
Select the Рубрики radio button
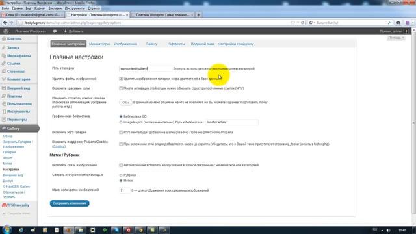coord(121,175)
